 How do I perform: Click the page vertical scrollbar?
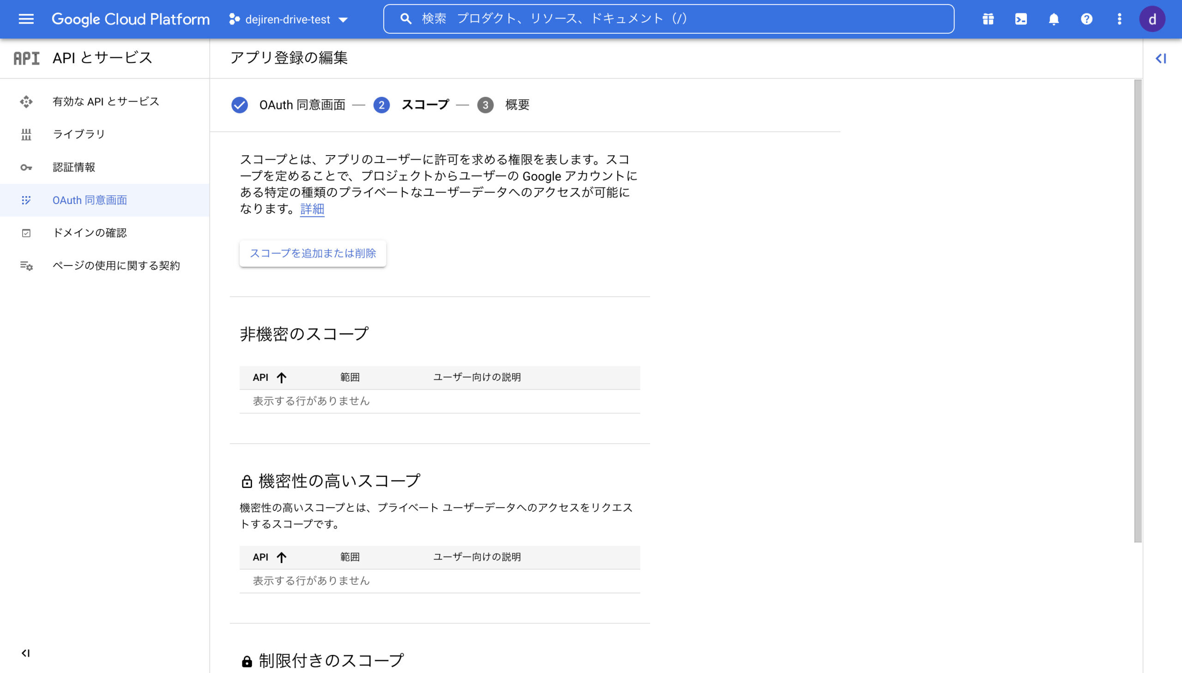[1138, 311]
